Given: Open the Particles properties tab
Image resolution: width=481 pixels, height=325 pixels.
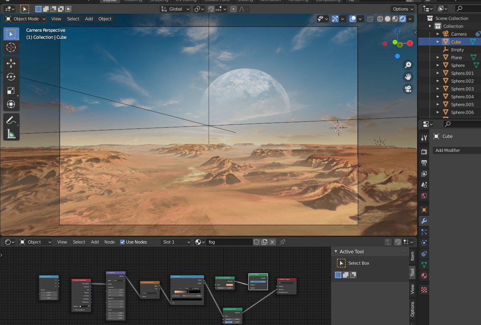Looking at the screenshot, I should (x=424, y=232).
